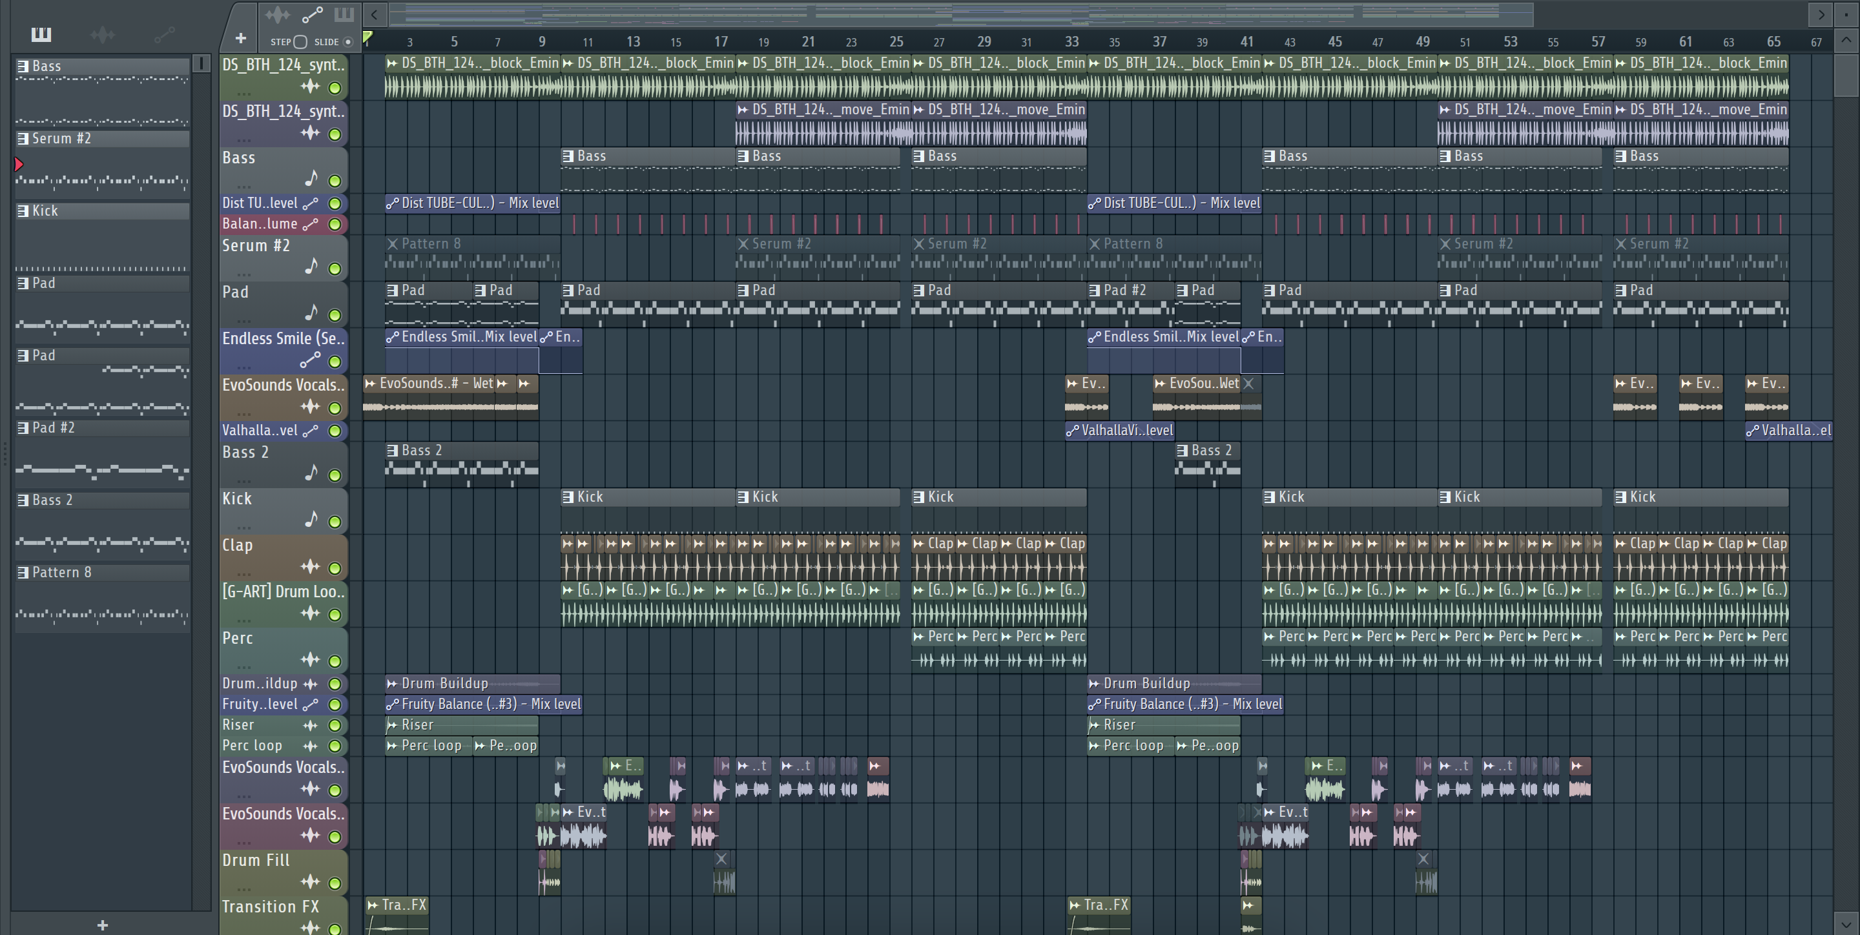Click the automation icon on Endless Smile track
Screen dimensions: 1860x935
pos(311,360)
